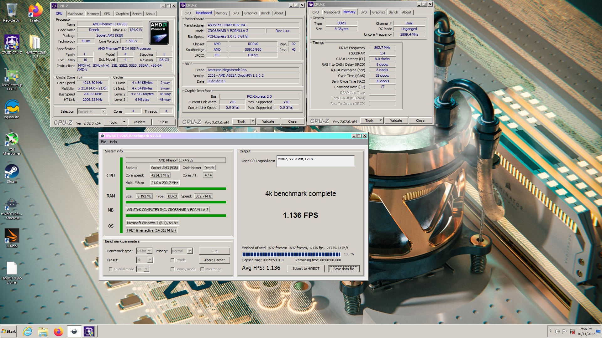Click the Action Center flag tray icon

point(565,331)
